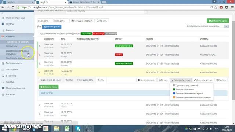Open File Explorer from the taskbar
This screenshot has height=132, width=235.
57,129
